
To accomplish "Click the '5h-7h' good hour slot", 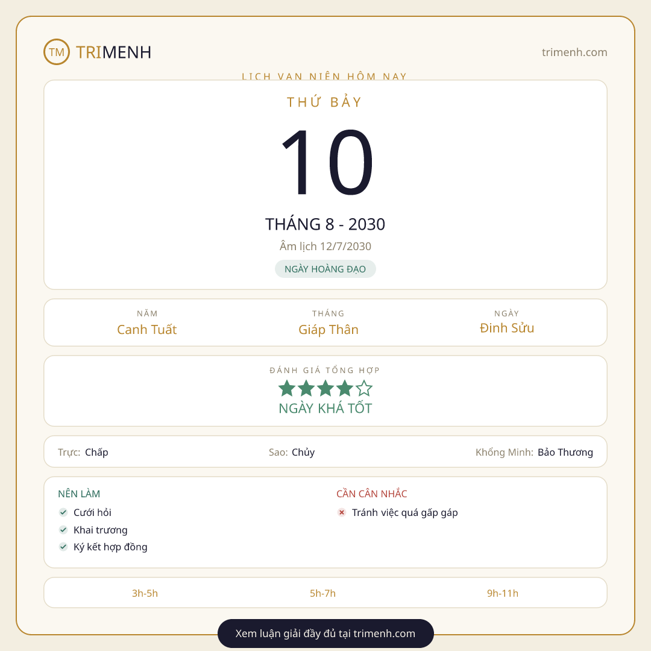I will point(322,593).
